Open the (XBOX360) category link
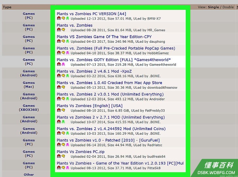 tap(29, 110)
